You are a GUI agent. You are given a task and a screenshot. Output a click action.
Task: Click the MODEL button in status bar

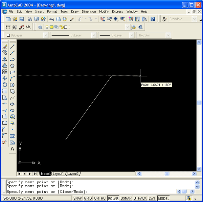pos(163,198)
